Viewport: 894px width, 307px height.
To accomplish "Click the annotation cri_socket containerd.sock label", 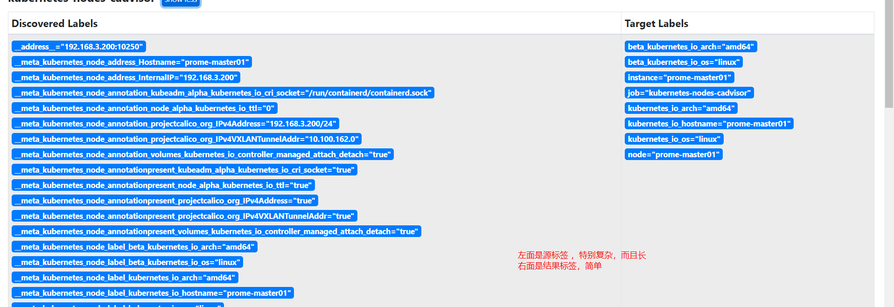I will pos(223,93).
